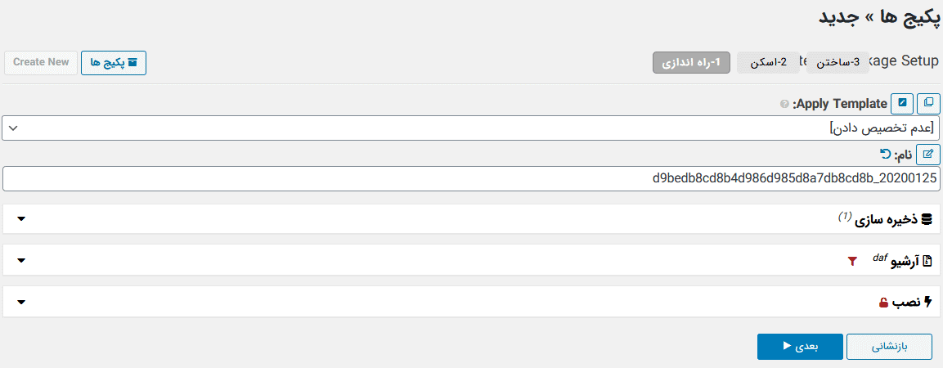943x368 pixels.
Task: Expand the نصب panel arrow
Action: (x=21, y=302)
